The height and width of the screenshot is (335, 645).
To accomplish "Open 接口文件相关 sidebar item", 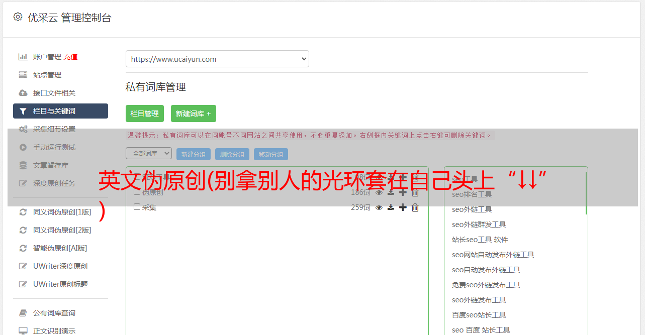I will [54, 93].
